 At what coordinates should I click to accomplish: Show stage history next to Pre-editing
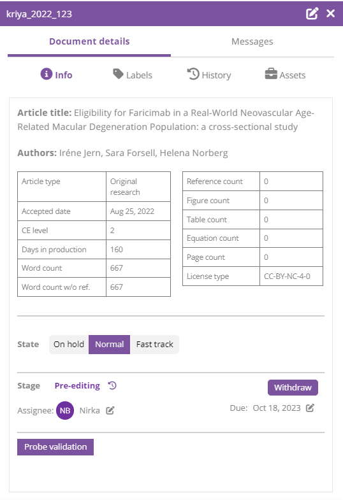pyautogui.click(x=112, y=385)
